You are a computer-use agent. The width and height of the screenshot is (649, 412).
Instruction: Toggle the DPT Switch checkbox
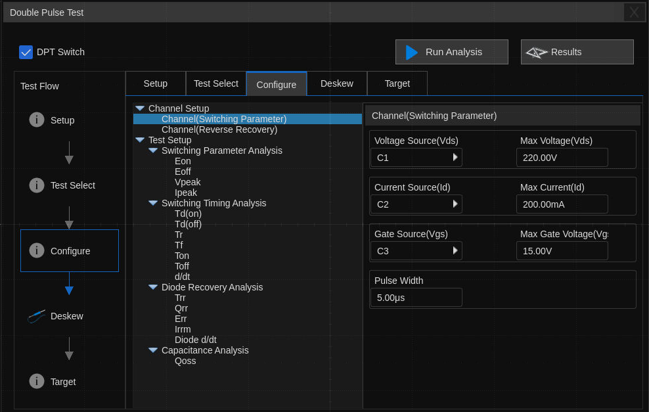click(26, 52)
